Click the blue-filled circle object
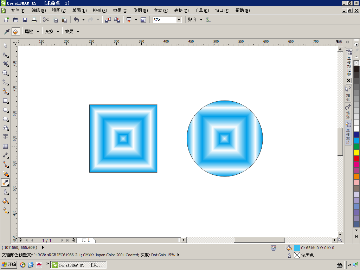The image size is (360, 270). coord(225,139)
